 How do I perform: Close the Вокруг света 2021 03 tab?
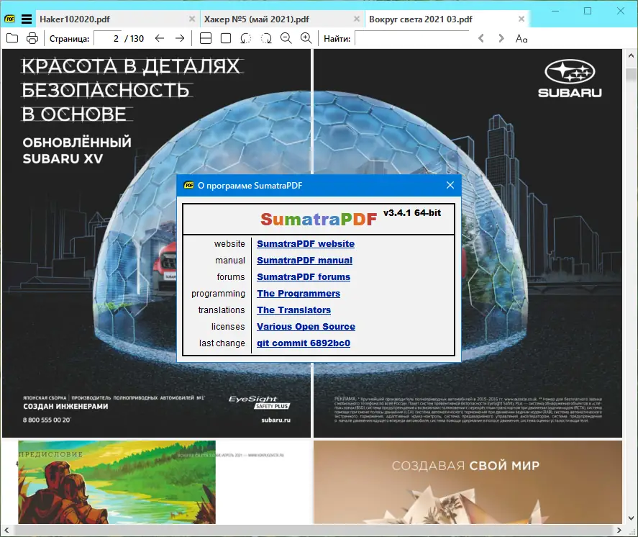[521, 19]
